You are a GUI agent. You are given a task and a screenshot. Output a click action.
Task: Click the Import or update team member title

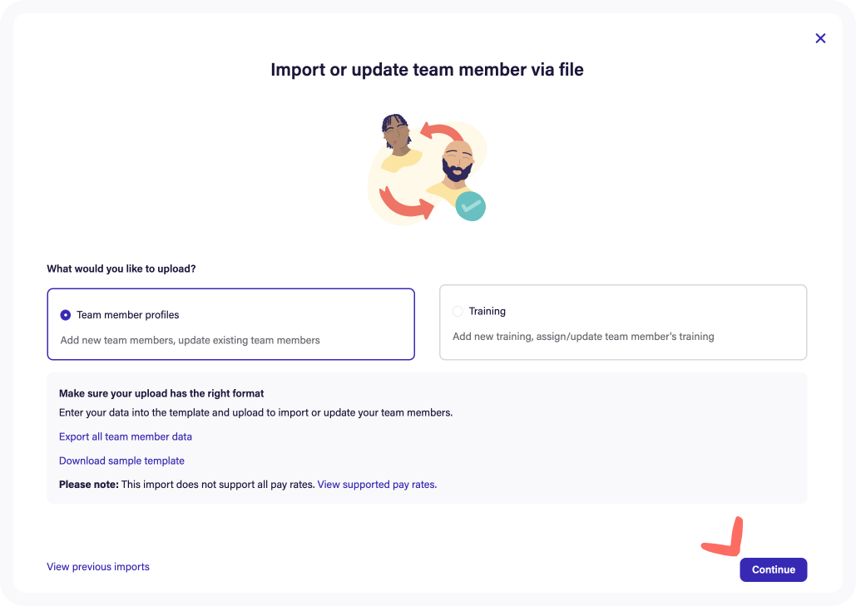click(x=426, y=70)
